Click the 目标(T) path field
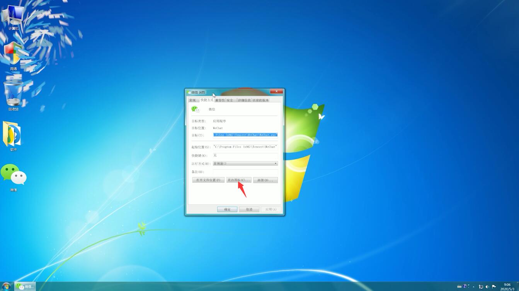Screen dimensions: 519x291 (x=245, y=135)
